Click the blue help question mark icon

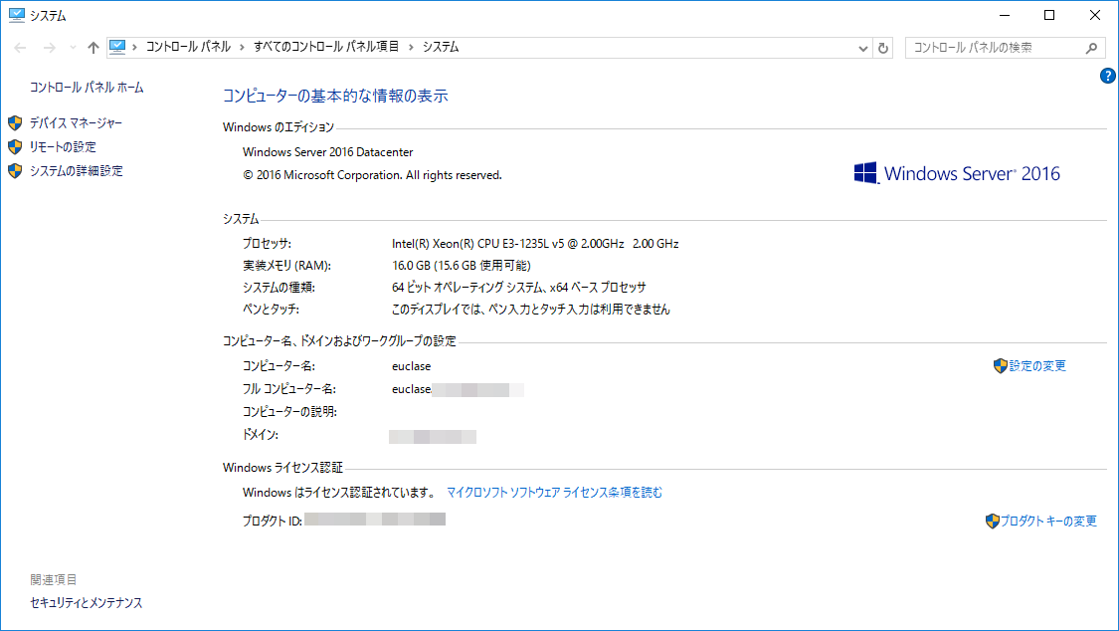tap(1108, 76)
